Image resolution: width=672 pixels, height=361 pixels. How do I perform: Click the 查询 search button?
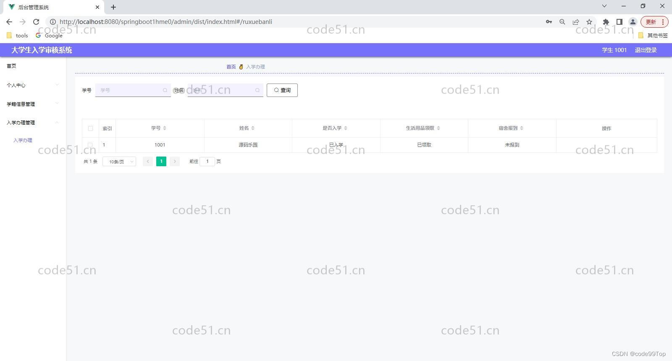point(282,90)
